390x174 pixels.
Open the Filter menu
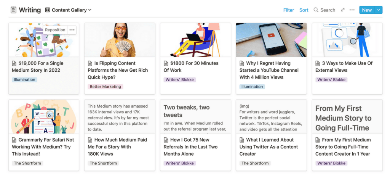(289, 10)
